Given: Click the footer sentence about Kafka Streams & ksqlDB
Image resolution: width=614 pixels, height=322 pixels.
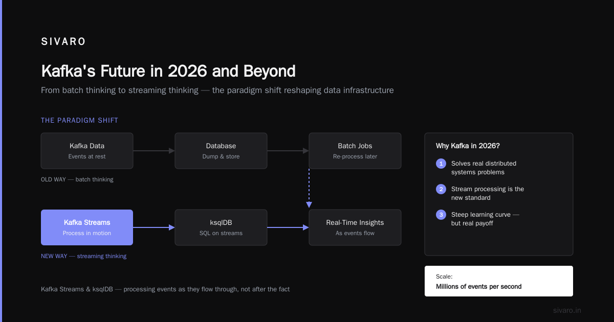Looking at the screenshot, I should click(165, 289).
